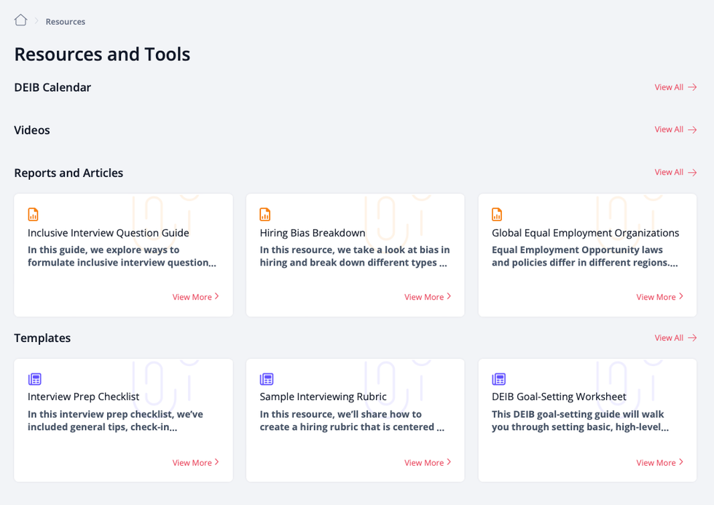
Task: Open View More on Hiring Bias Breakdown
Action: pyautogui.click(x=428, y=297)
